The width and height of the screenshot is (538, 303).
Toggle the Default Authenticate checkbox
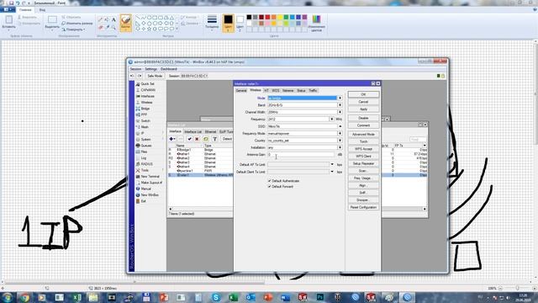(269, 181)
